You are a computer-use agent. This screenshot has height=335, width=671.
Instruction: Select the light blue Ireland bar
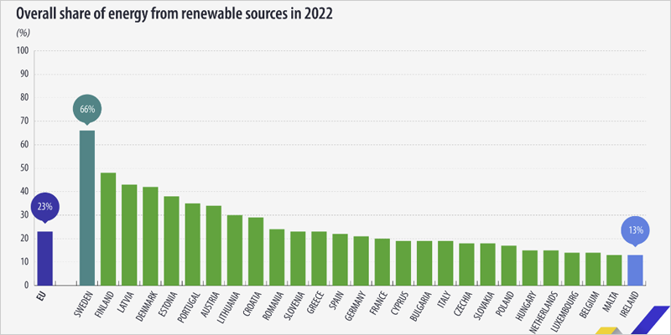tap(635, 270)
